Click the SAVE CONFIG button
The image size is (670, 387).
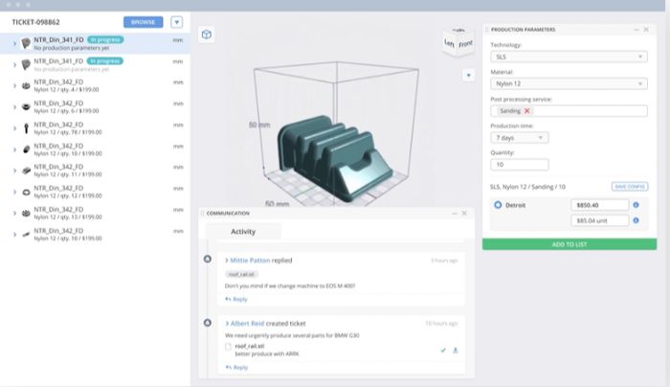630,187
